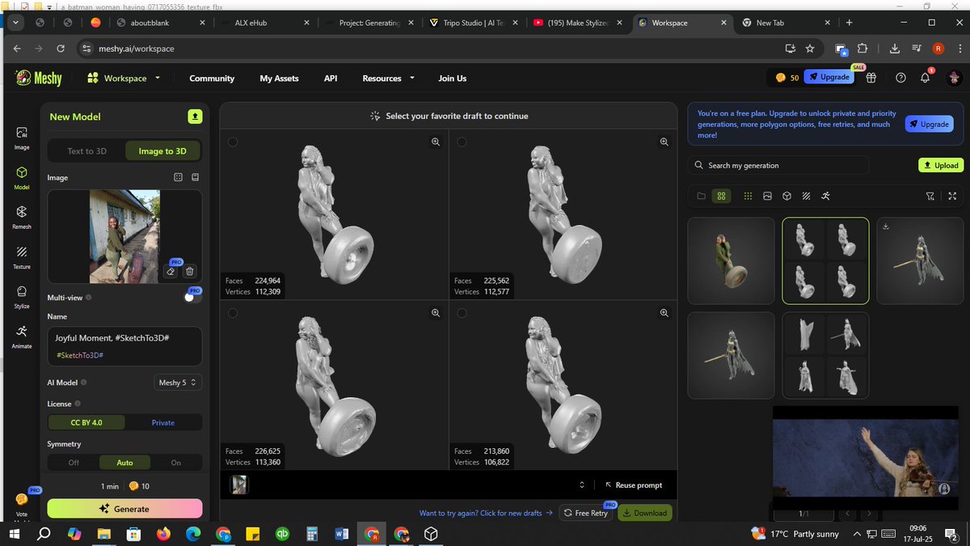This screenshot has height=546, width=970.
Task: Open the Remesh tool in the sidebar
Action: [22, 216]
